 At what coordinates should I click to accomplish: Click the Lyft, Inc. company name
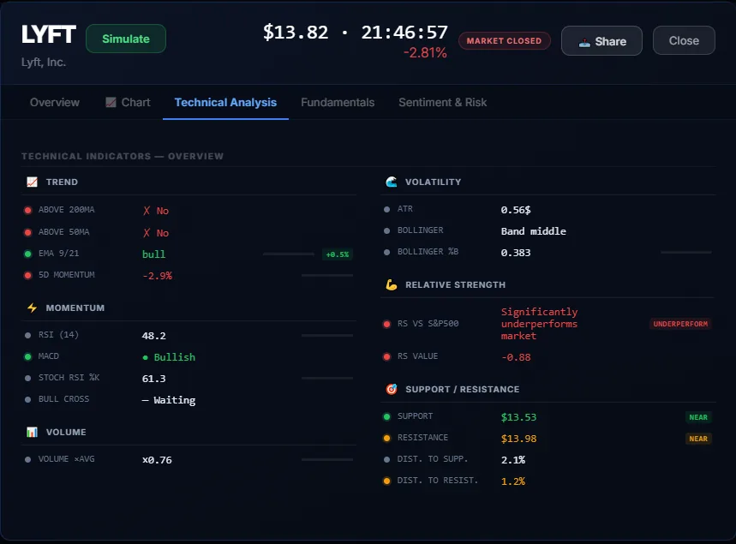43,63
